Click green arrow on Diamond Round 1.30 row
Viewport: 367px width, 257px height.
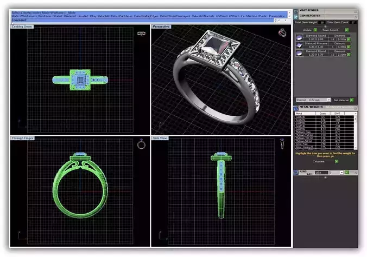click(x=349, y=55)
